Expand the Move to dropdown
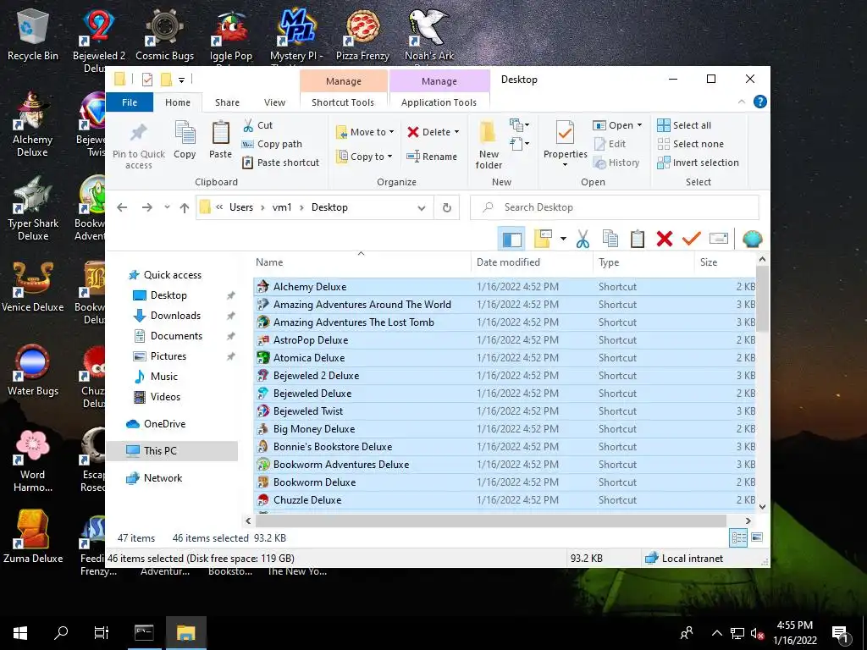The width and height of the screenshot is (867, 650). 391,132
